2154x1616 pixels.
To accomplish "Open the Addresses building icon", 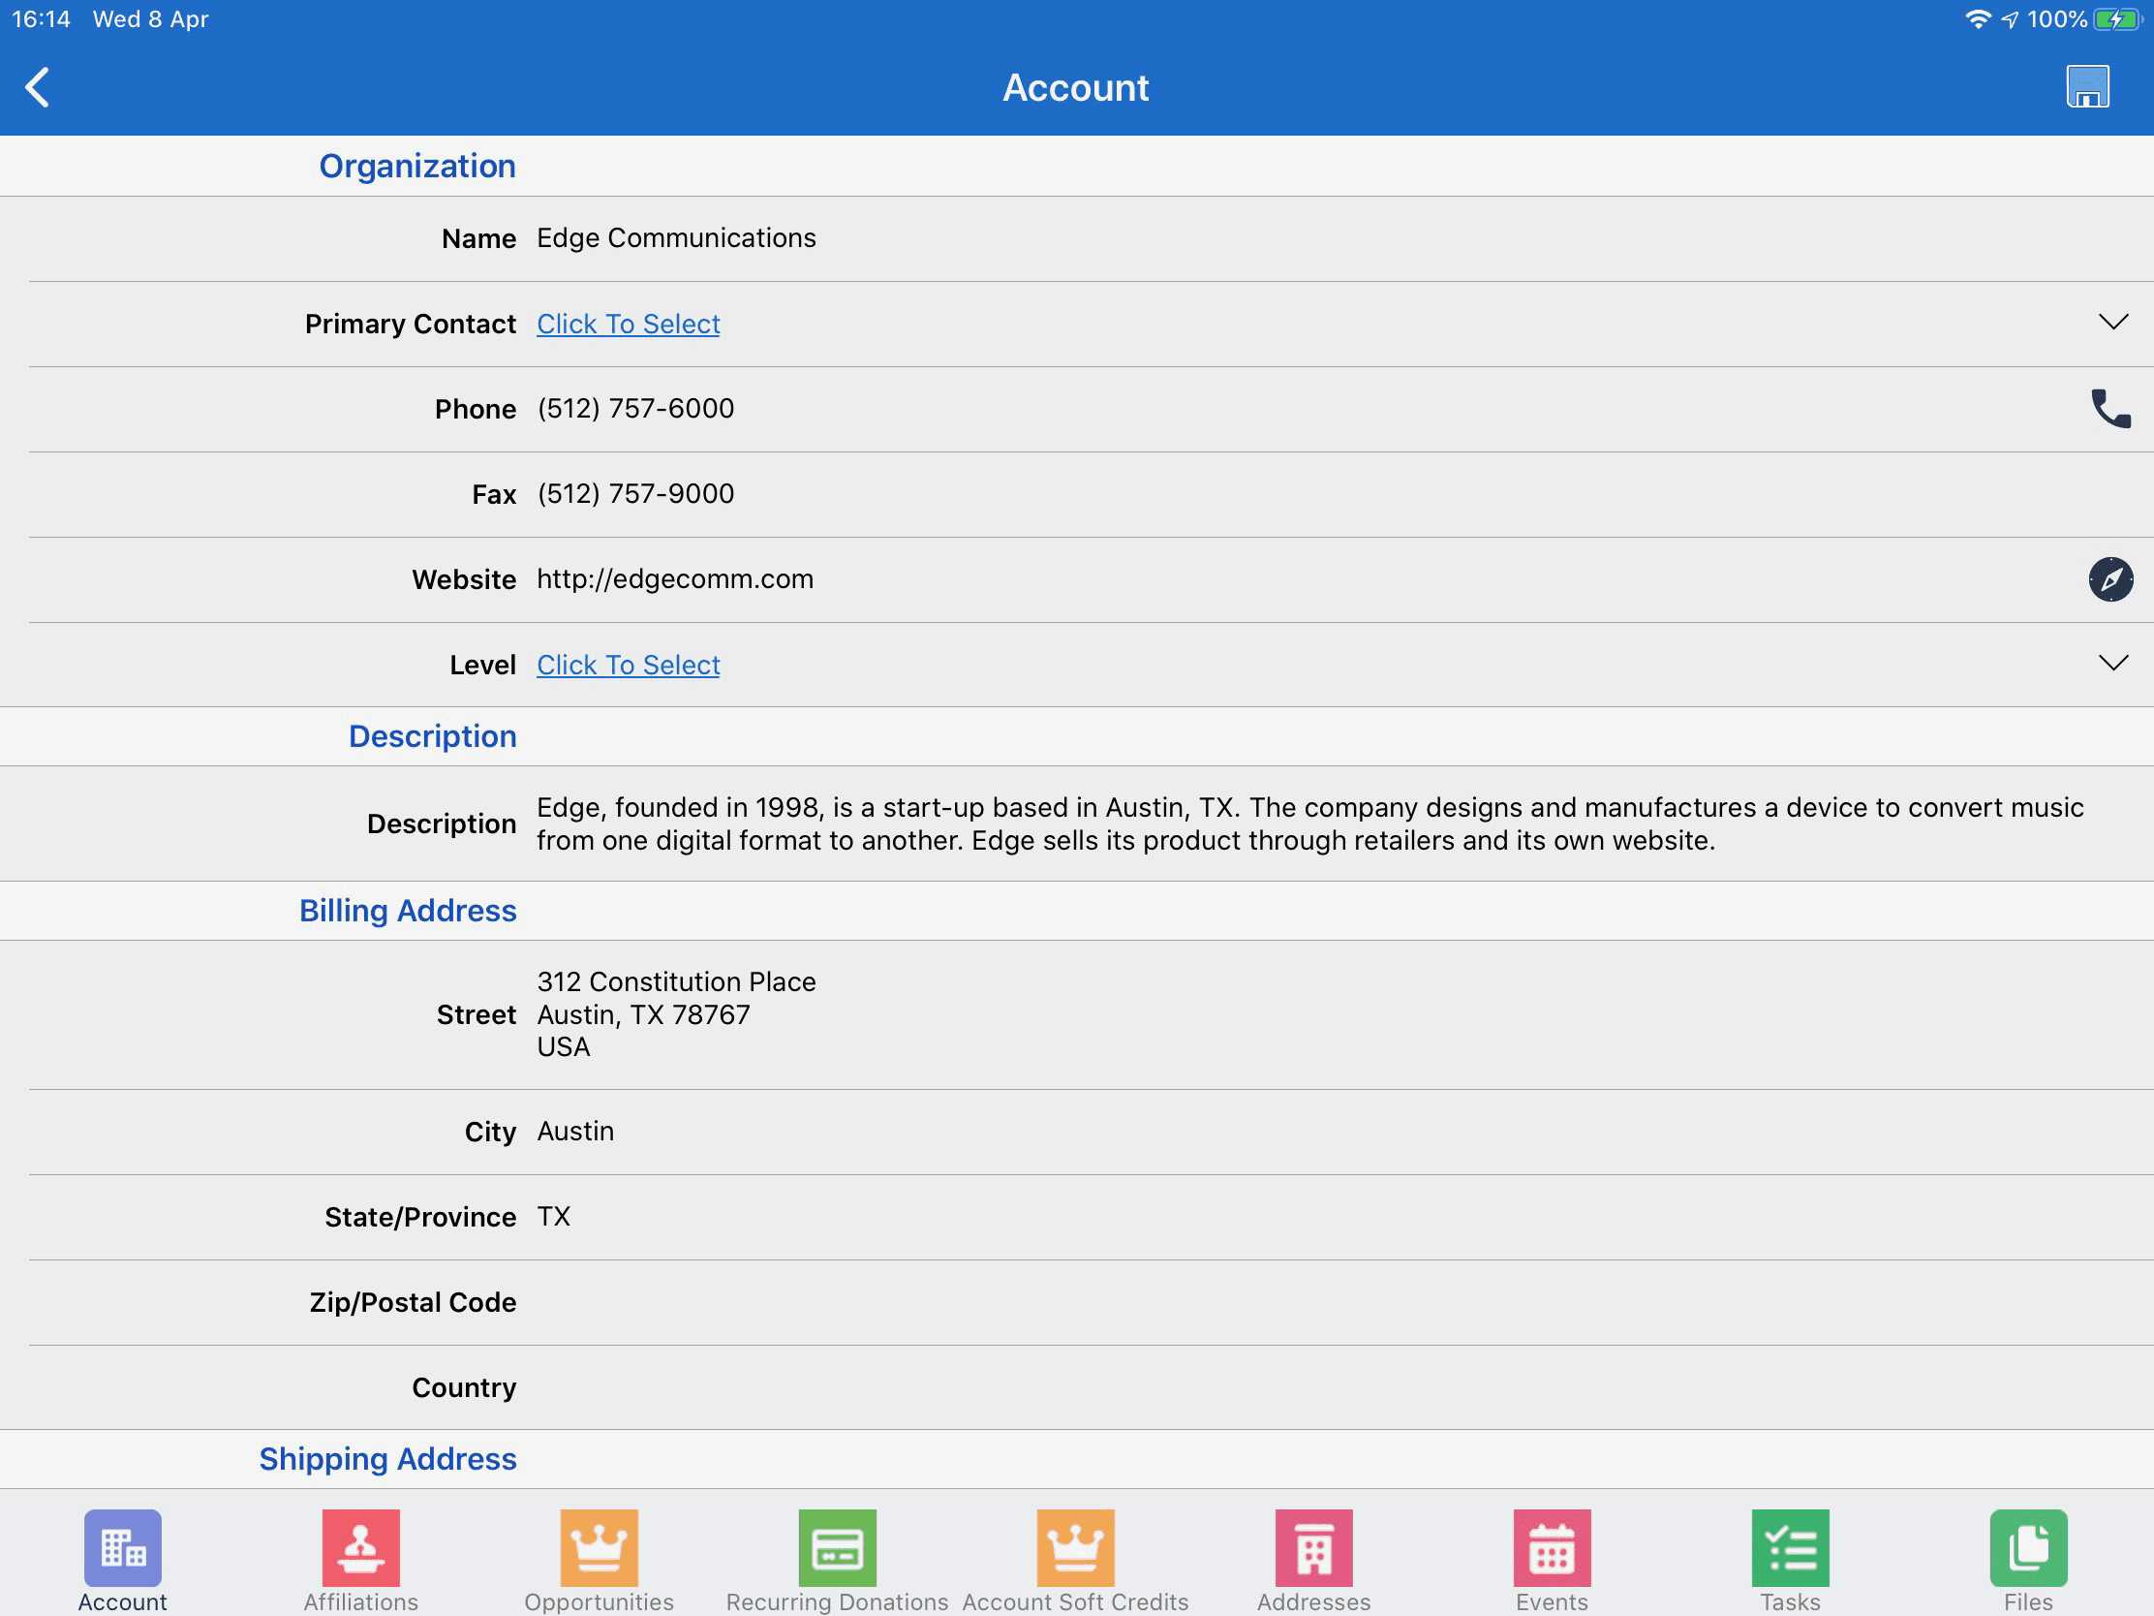I will point(1313,1548).
